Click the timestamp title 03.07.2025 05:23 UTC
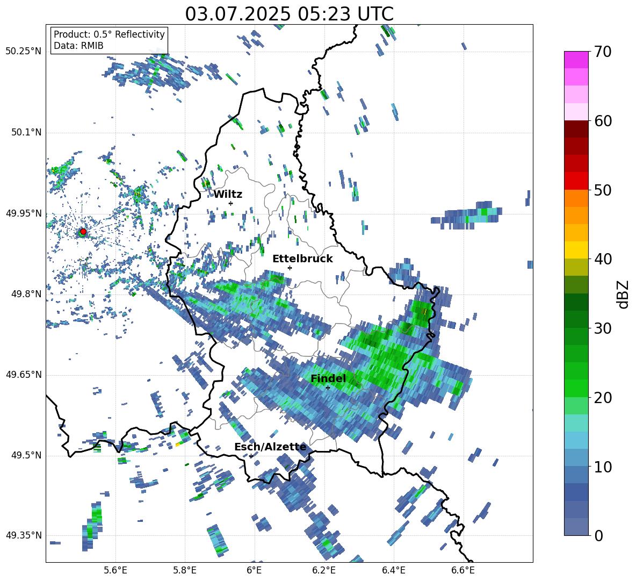The width and height of the screenshot is (636, 581). click(x=289, y=14)
